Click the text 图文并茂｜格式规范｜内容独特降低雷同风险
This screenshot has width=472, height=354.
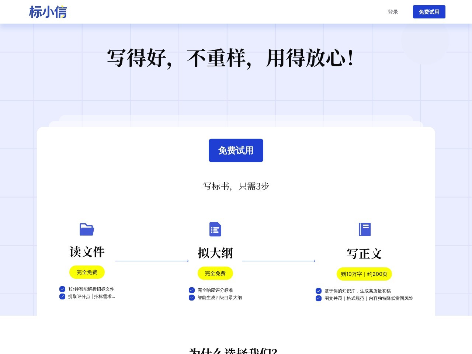click(x=369, y=298)
